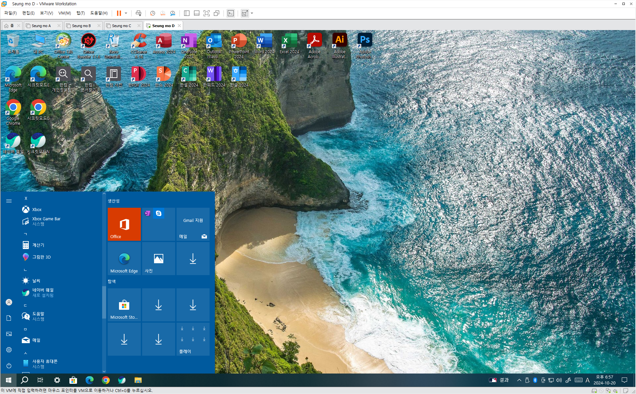The image size is (636, 394).
Task: Click the taskbar clock showing 오후 6:57
Action: tap(604, 380)
